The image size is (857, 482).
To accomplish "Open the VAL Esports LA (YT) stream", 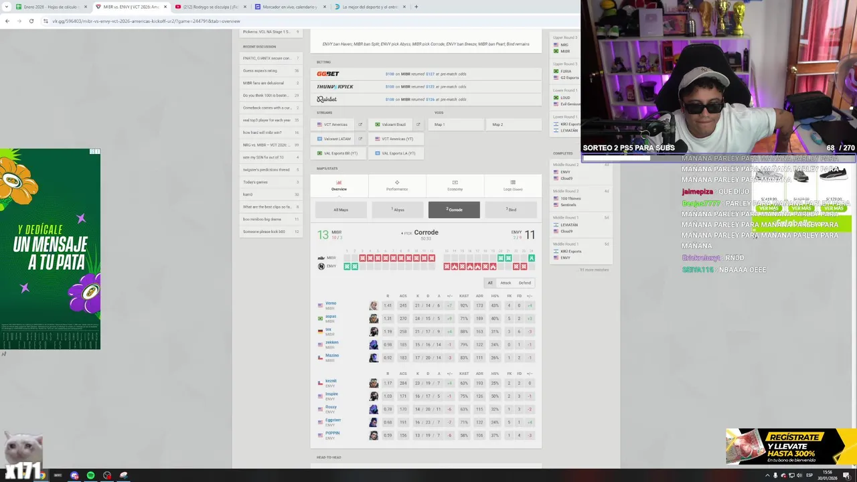I will coord(396,153).
